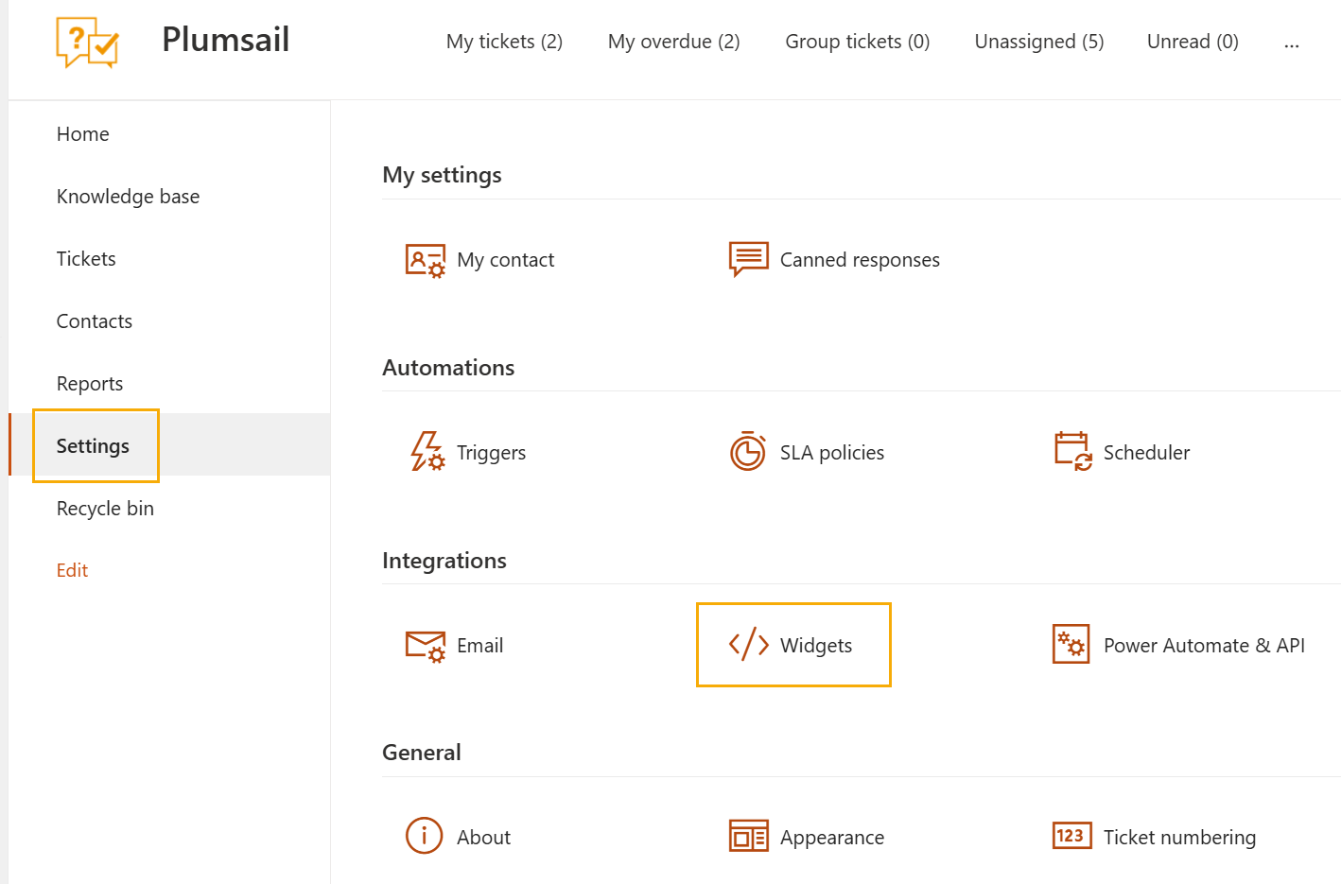1341x884 pixels.
Task: Click the Power Automate & API label
Action: point(1204,646)
